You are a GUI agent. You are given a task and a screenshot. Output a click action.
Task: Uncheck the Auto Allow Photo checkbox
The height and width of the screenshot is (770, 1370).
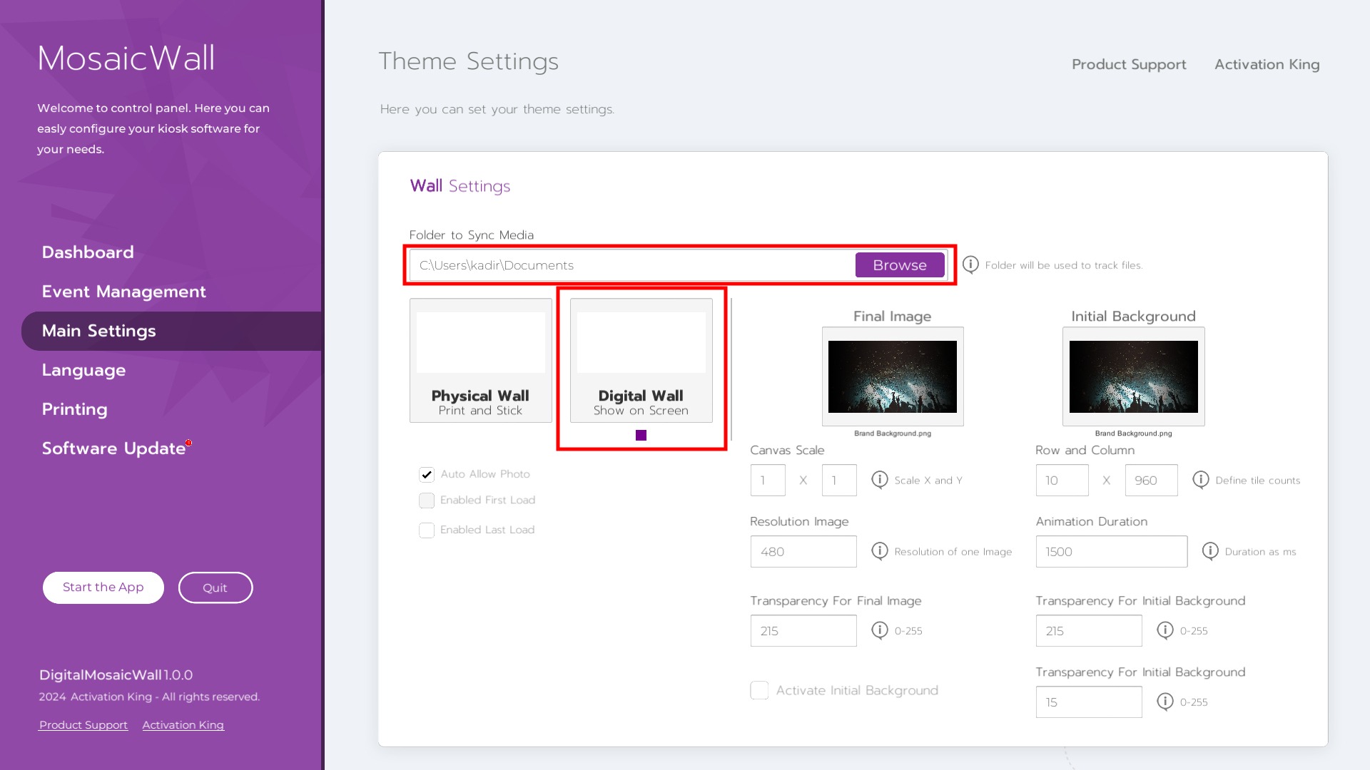point(427,475)
